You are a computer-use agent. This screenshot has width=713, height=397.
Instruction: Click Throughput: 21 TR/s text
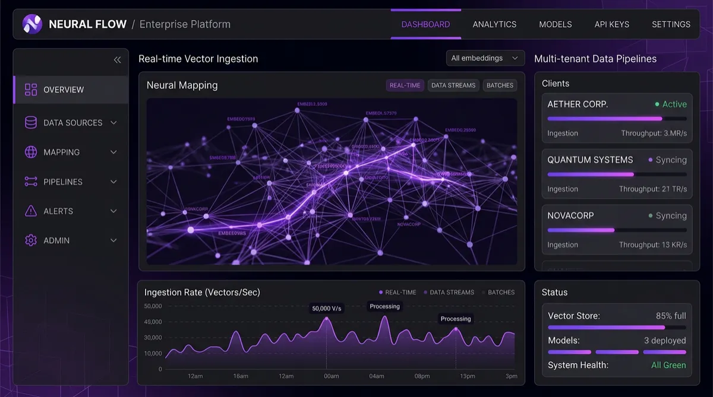[x=653, y=189]
